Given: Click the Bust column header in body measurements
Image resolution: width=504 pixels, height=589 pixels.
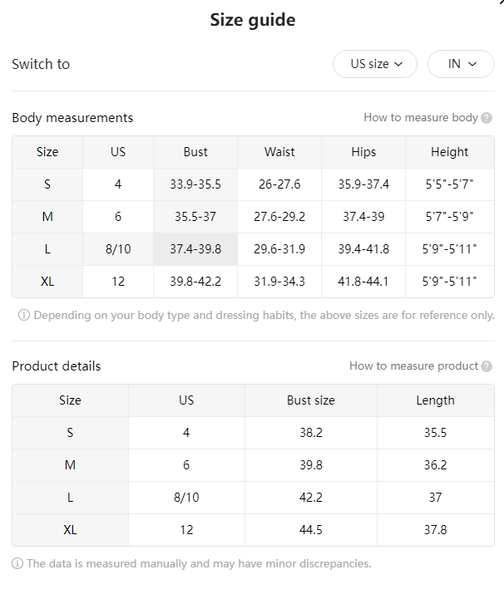Looking at the screenshot, I should pos(195,152).
